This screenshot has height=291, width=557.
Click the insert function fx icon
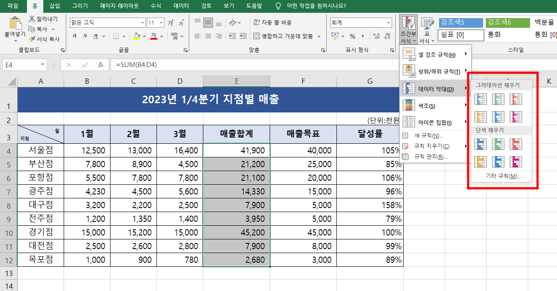tap(101, 65)
